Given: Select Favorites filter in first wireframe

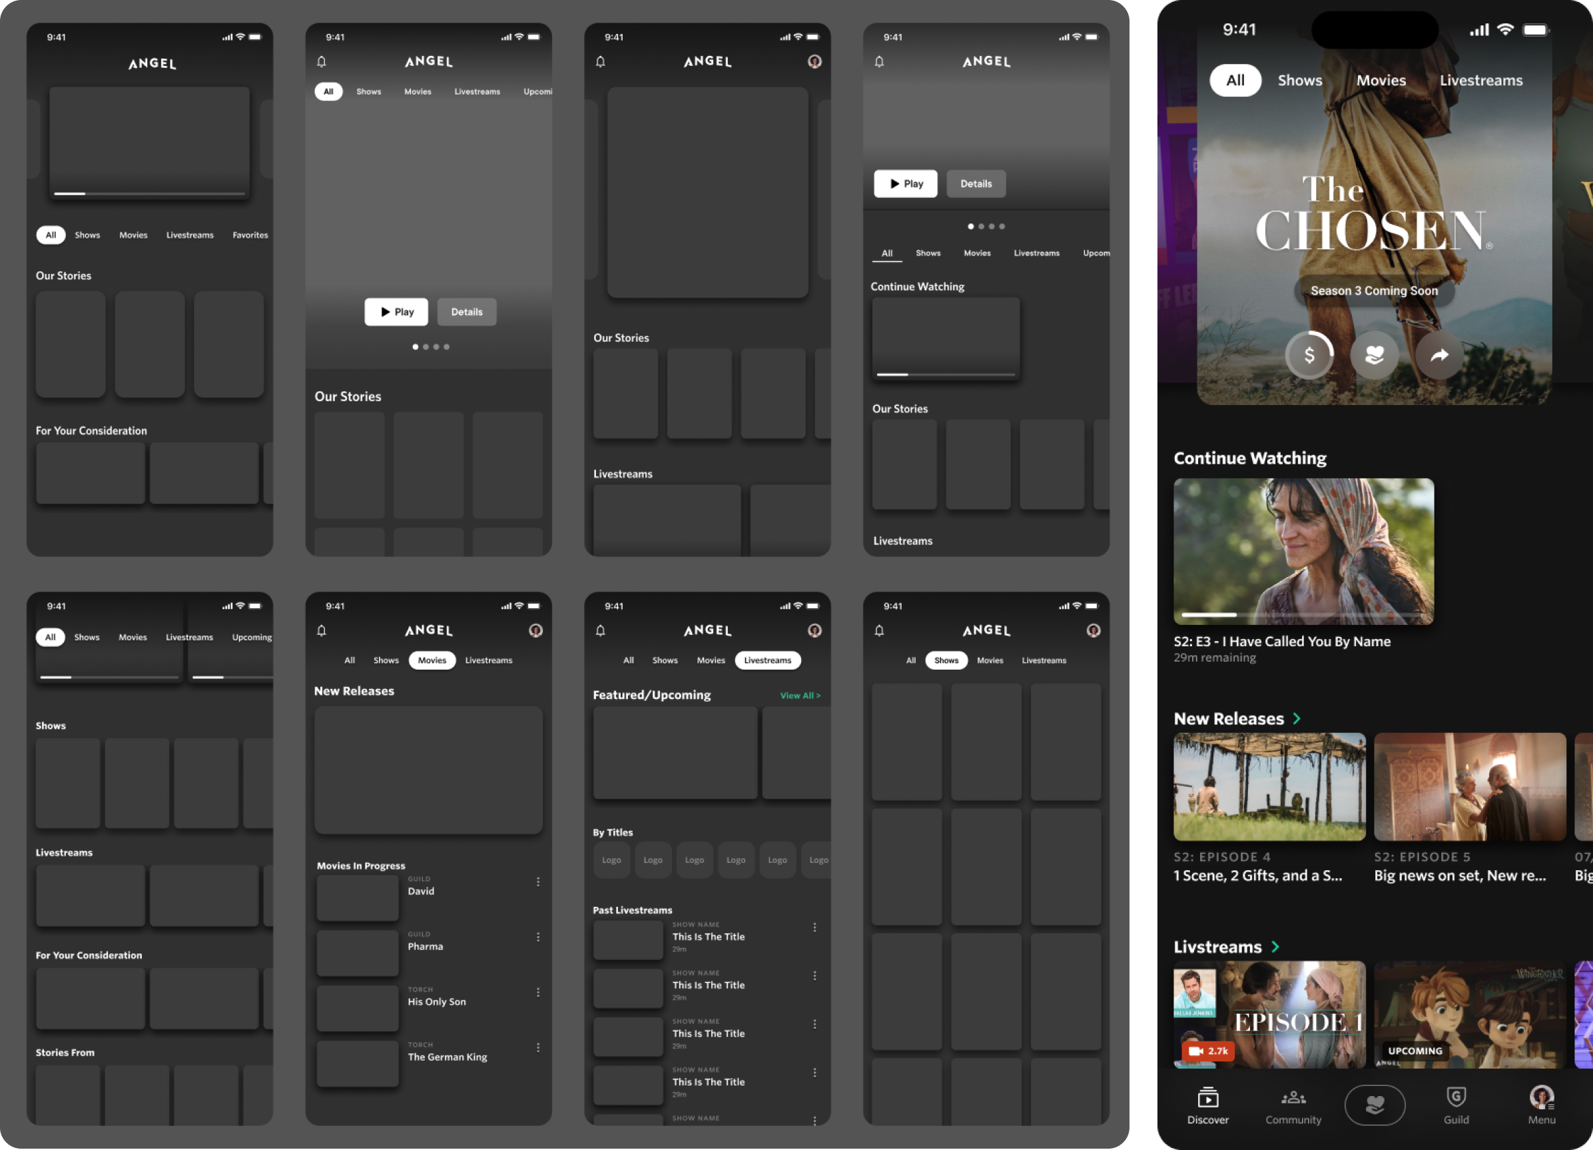Looking at the screenshot, I should pos(250,235).
